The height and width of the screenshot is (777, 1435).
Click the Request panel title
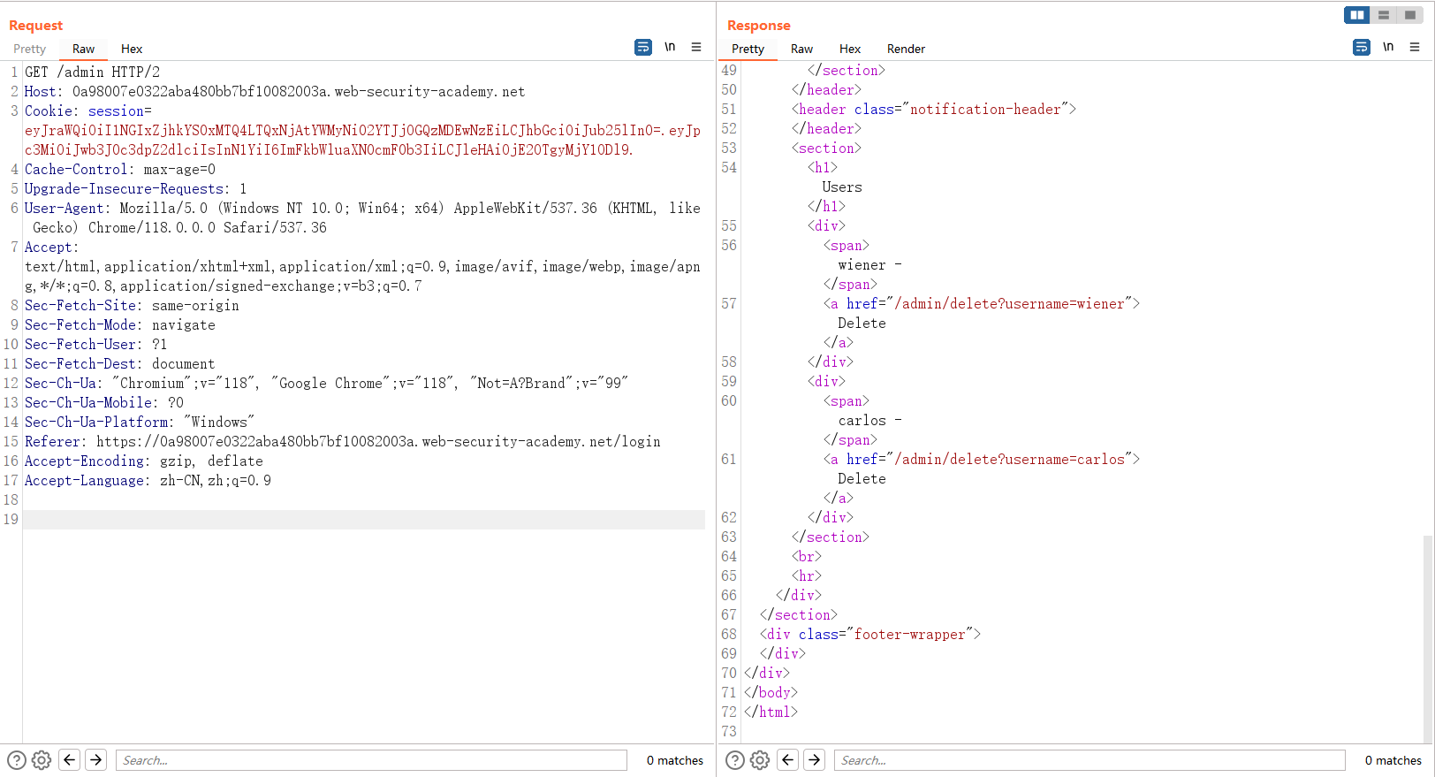pyautogui.click(x=35, y=25)
